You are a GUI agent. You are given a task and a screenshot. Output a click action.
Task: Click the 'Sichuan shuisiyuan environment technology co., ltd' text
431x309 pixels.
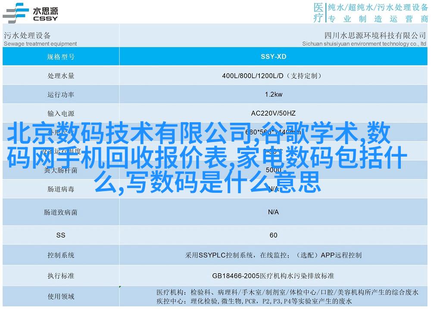point(364,43)
